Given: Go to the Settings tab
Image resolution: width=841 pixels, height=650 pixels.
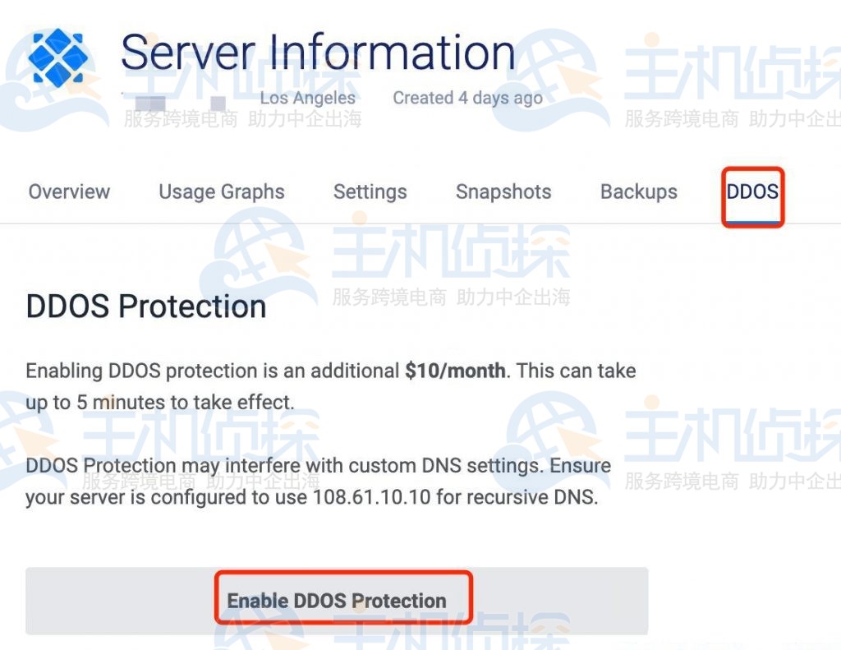Looking at the screenshot, I should 370,192.
